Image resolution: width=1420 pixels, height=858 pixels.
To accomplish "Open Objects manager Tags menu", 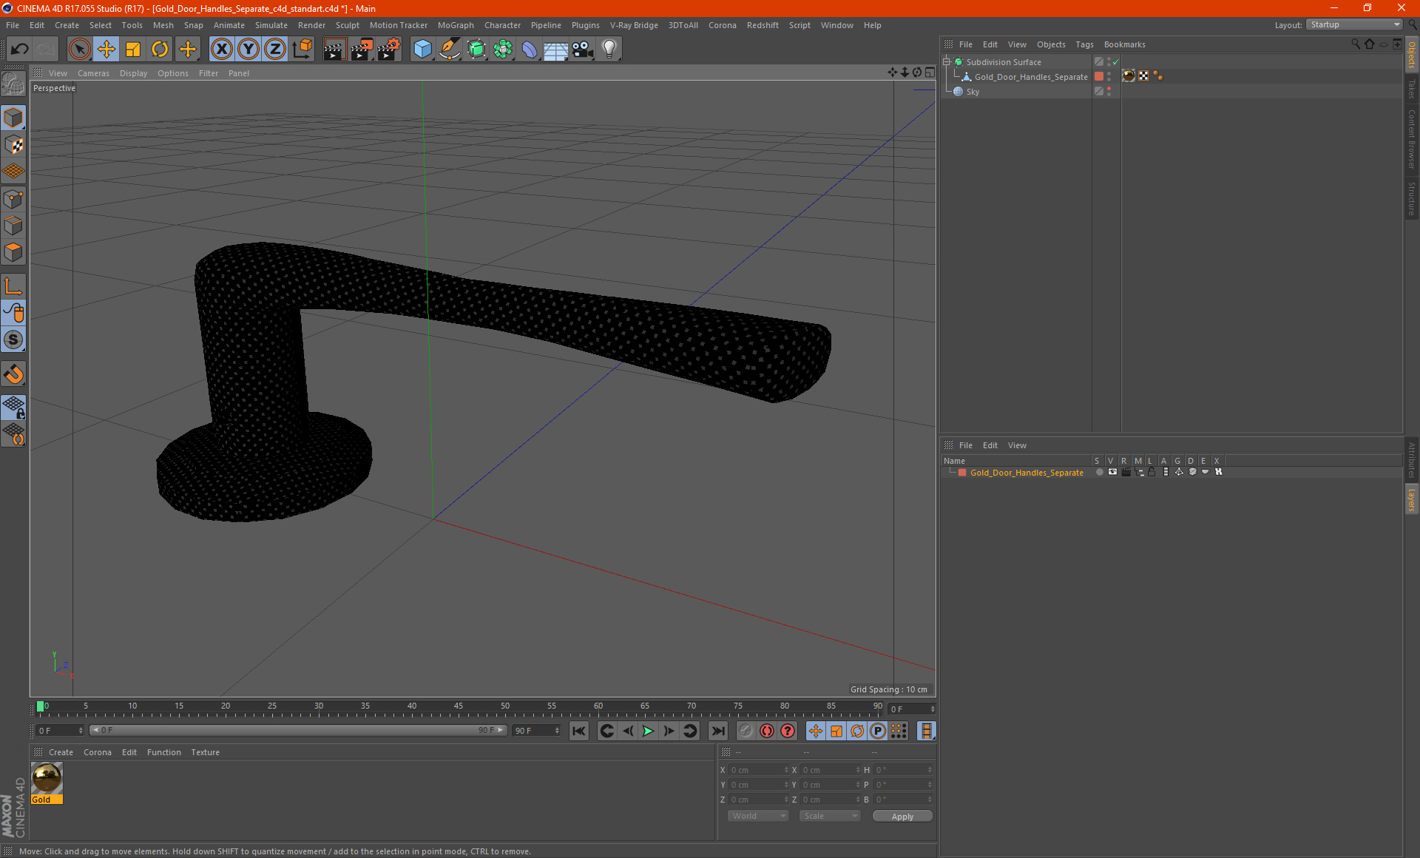I will (1084, 44).
